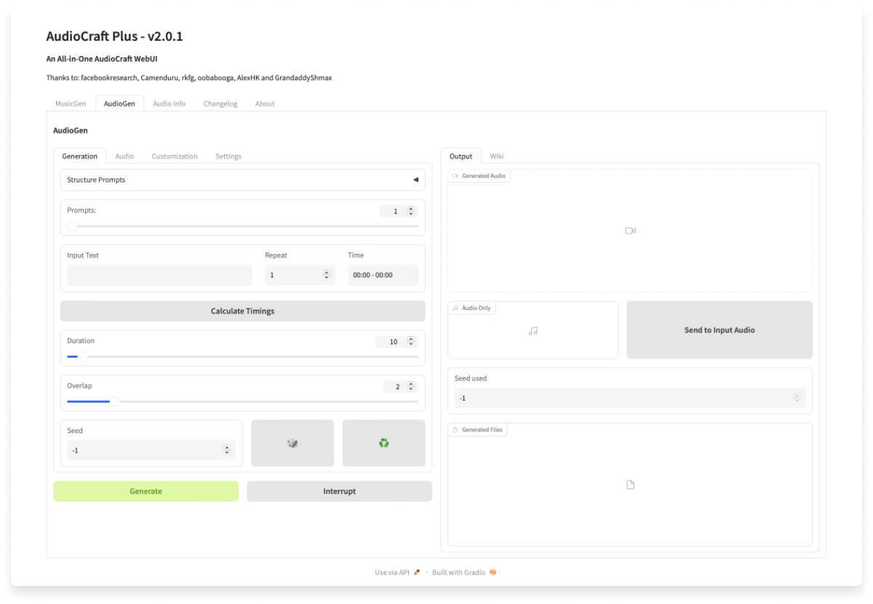The image size is (873, 604).
Task: Click the music note icon in Audio Only
Action: [x=533, y=330]
